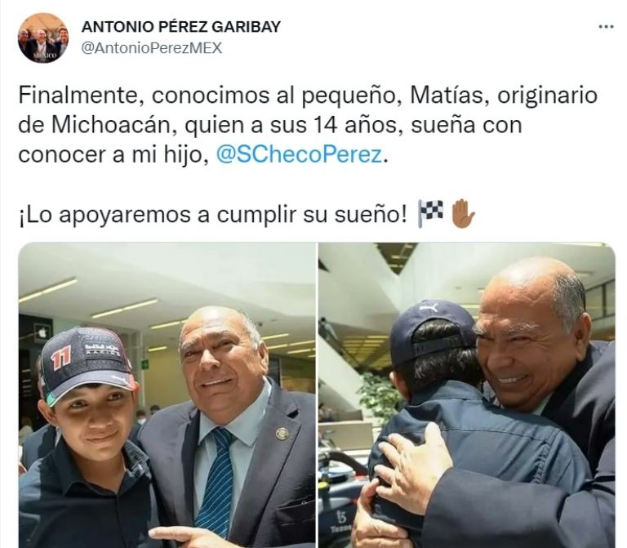Open the right photo of the hug
Screen dimensions: 627x548
coord(467,394)
